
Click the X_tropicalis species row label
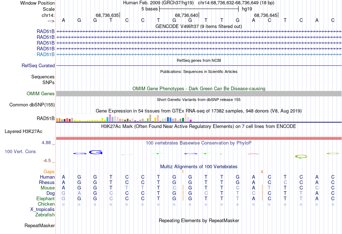42,210
